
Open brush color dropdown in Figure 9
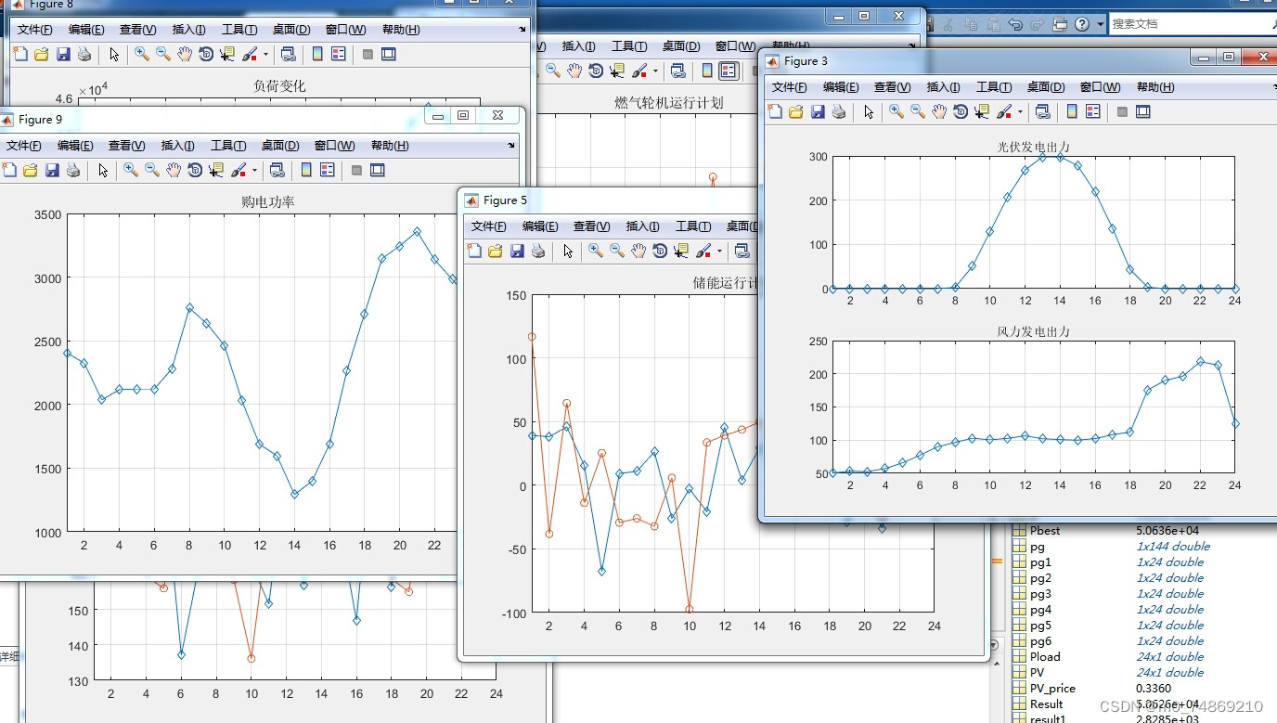point(254,171)
